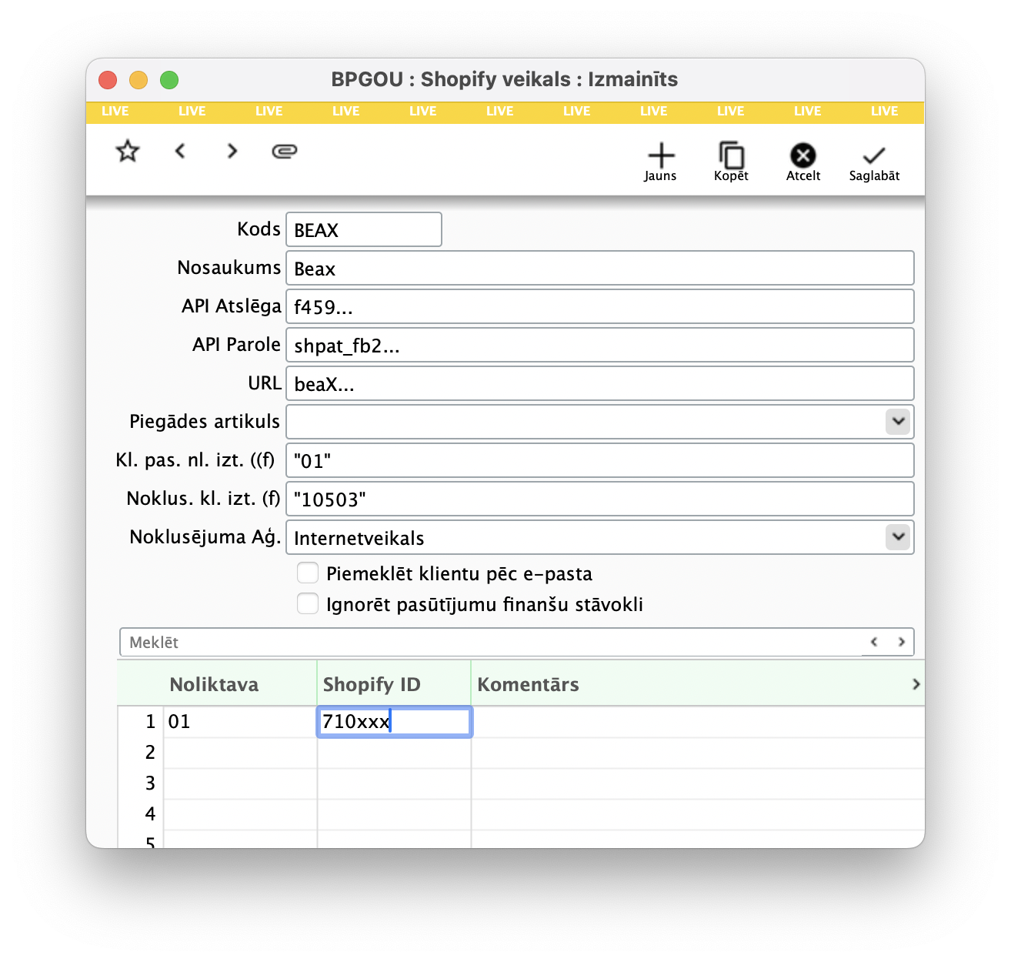The width and height of the screenshot is (1011, 962).
Task: Edit the Kods field BEAX
Action: point(364,229)
